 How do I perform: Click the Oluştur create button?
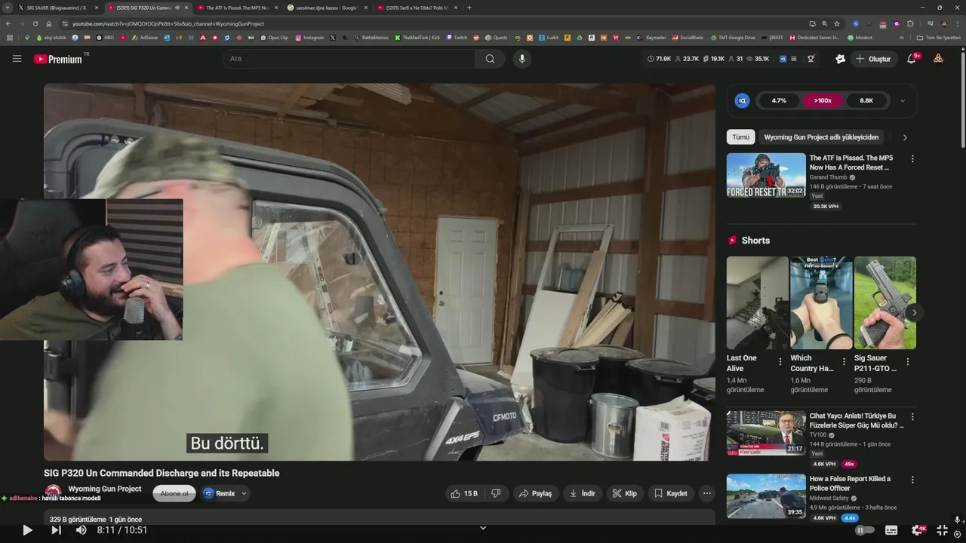(873, 59)
